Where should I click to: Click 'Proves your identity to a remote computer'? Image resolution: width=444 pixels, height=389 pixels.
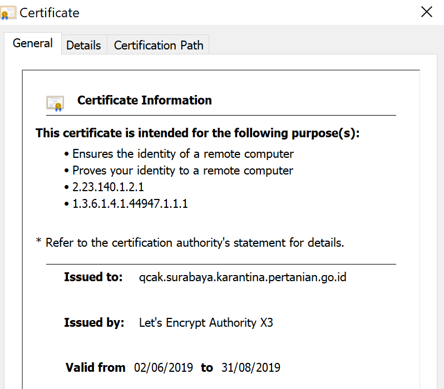point(182,171)
